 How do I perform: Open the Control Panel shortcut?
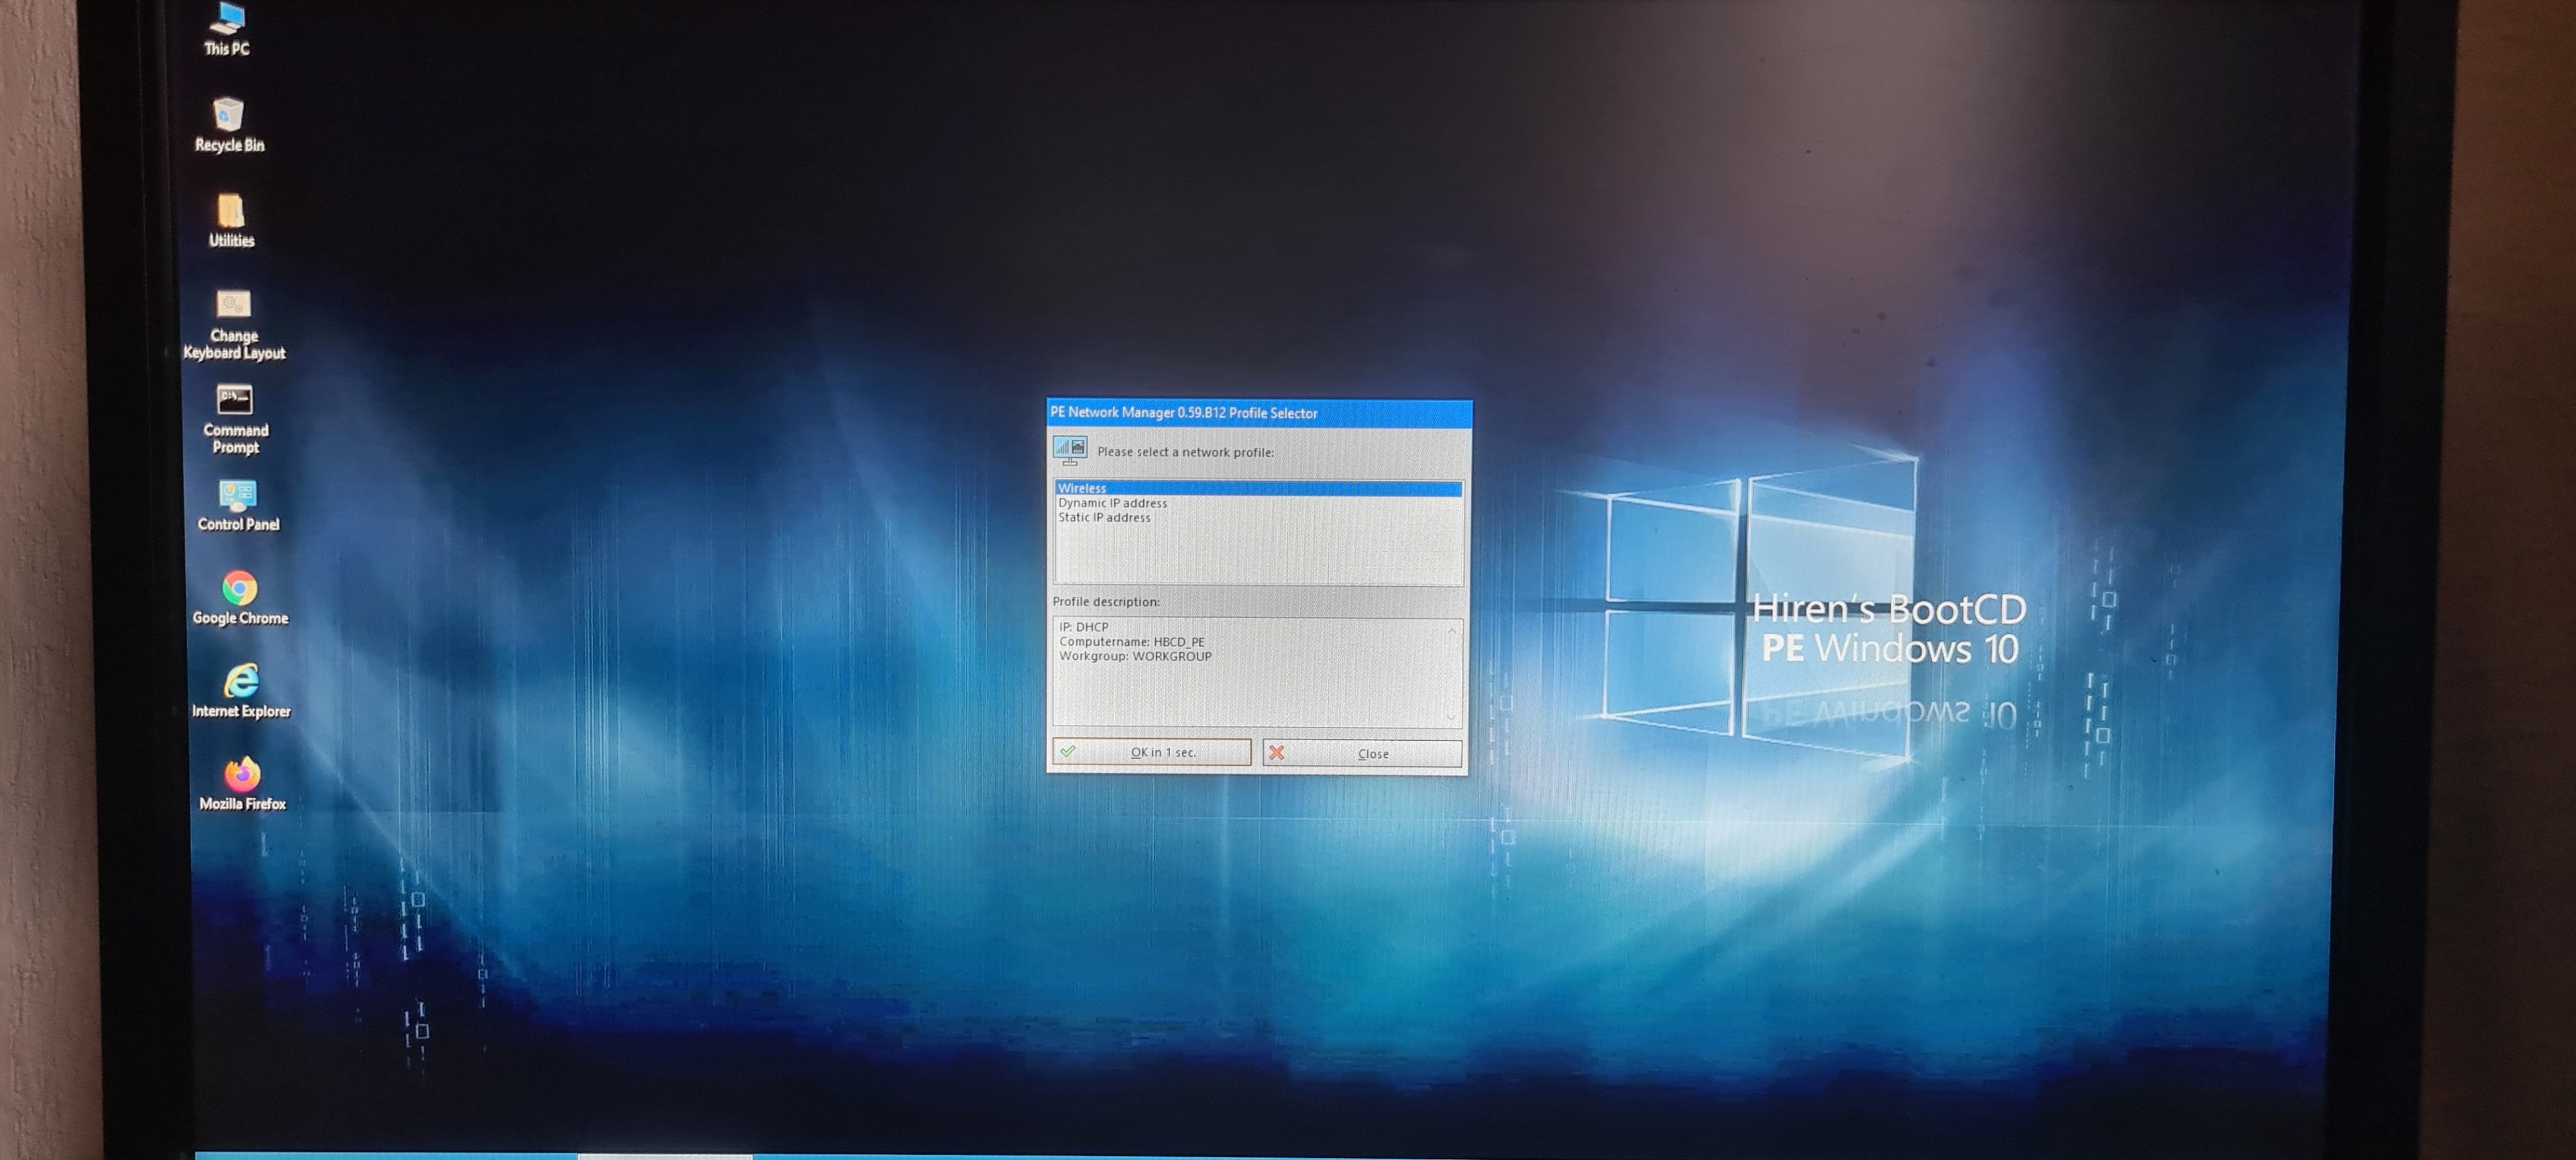click(x=238, y=506)
